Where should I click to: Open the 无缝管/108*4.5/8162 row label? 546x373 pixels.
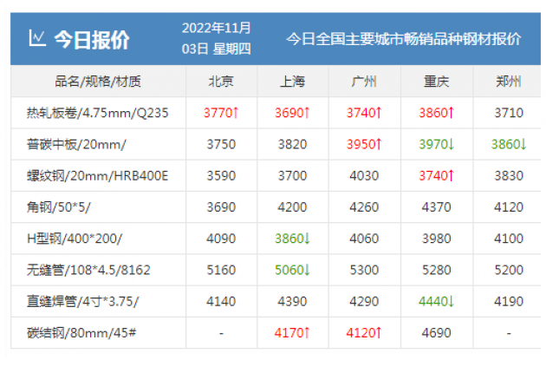(x=88, y=270)
